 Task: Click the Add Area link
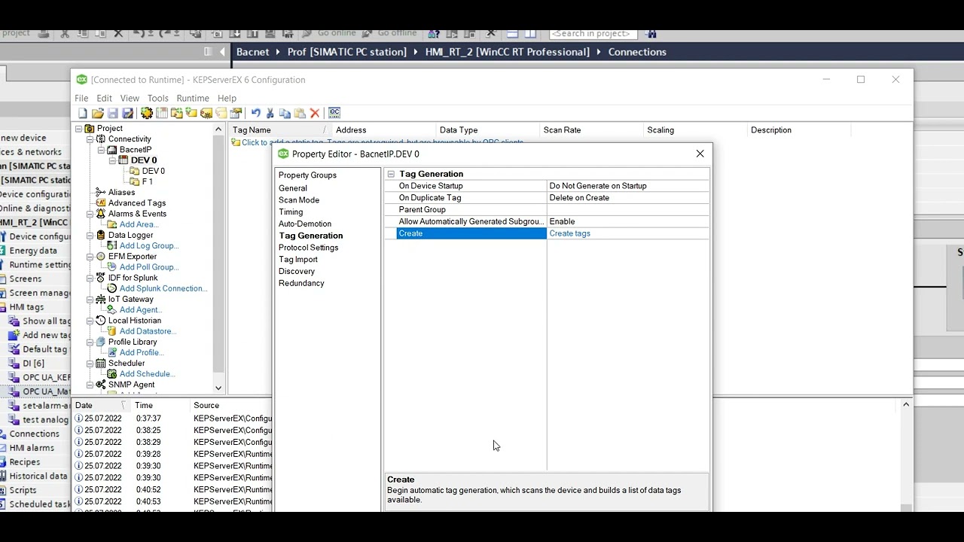(139, 224)
